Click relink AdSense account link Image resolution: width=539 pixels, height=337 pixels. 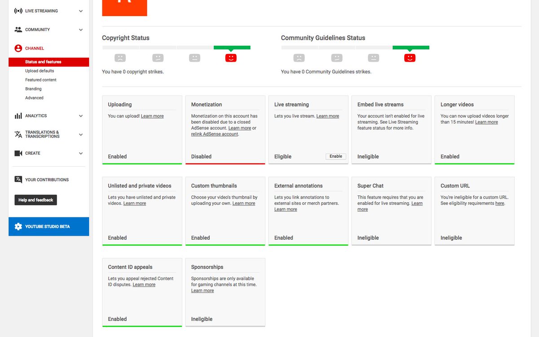[x=215, y=134]
